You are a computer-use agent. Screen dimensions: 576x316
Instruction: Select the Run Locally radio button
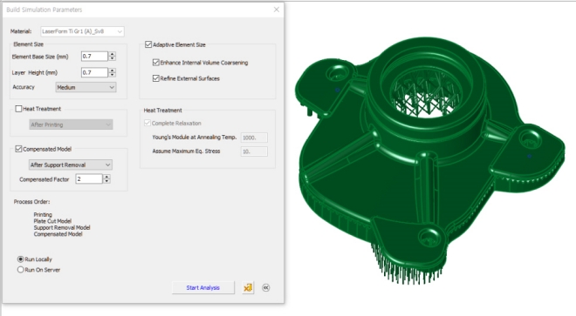point(21,259)
